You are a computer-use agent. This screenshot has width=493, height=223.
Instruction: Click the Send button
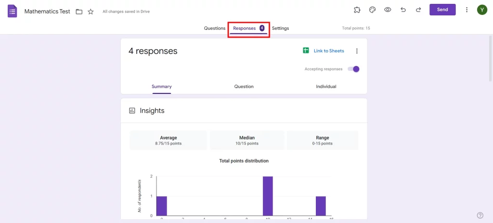point(442,10)
